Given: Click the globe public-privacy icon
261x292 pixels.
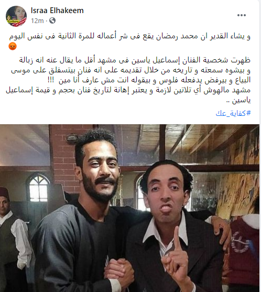Looking at the screenshot, I should [x=52, y=20].
